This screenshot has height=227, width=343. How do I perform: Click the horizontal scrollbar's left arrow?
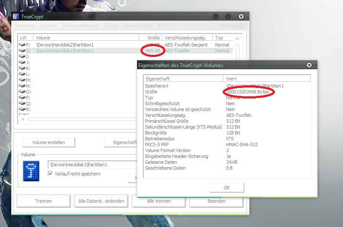pos(23,119)
